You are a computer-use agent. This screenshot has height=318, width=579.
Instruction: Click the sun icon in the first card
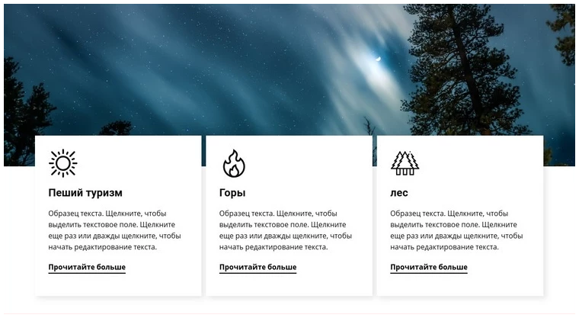[62, 163]
